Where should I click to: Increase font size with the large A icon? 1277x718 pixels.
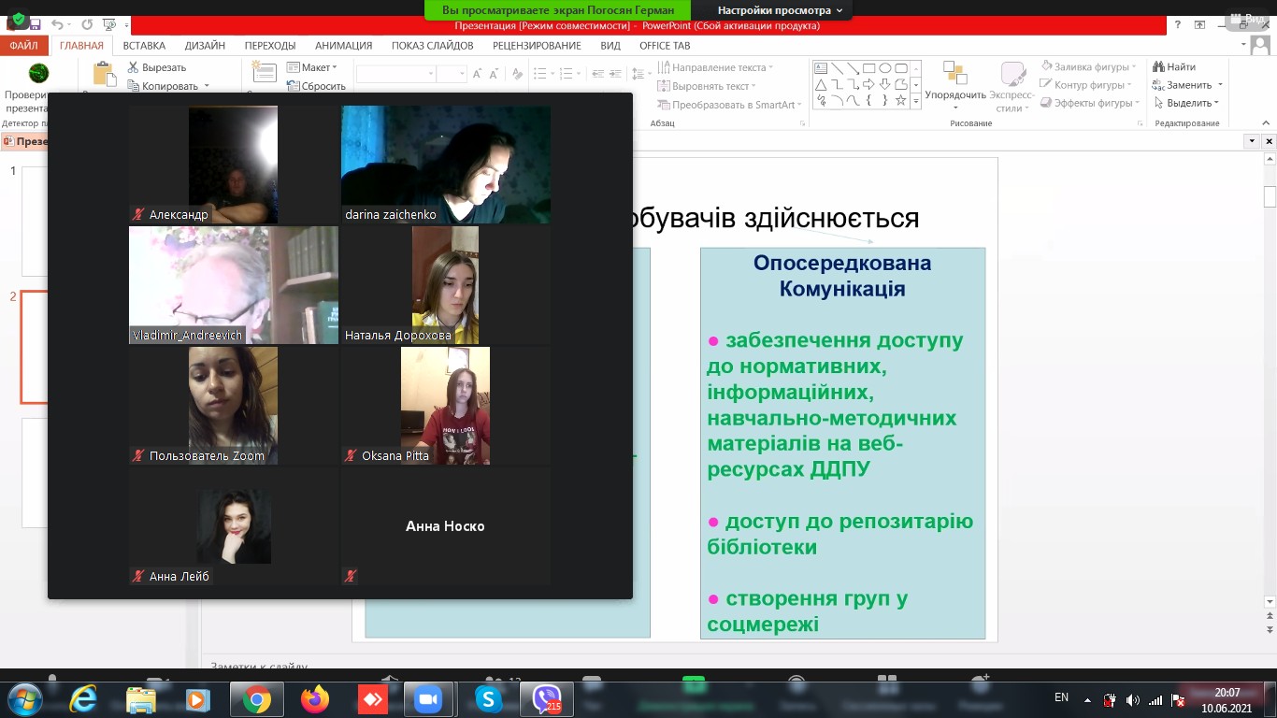(477, 74)
